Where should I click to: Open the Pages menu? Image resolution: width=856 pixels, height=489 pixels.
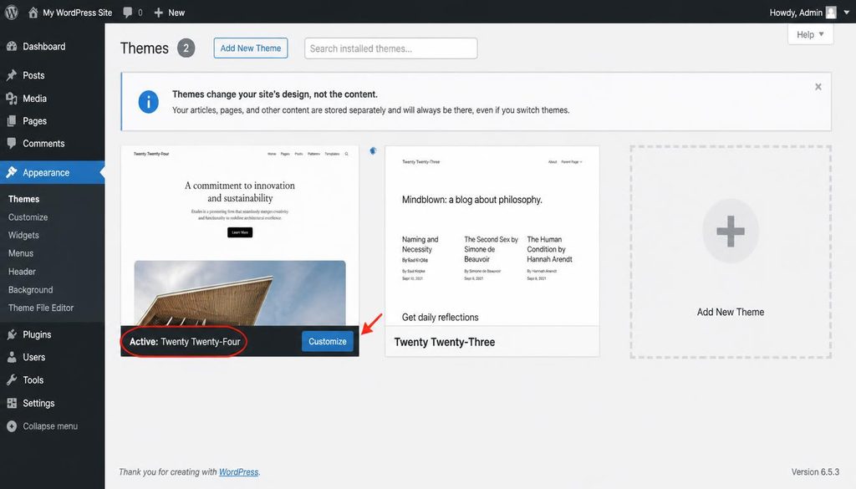click(x=35, y=121)
